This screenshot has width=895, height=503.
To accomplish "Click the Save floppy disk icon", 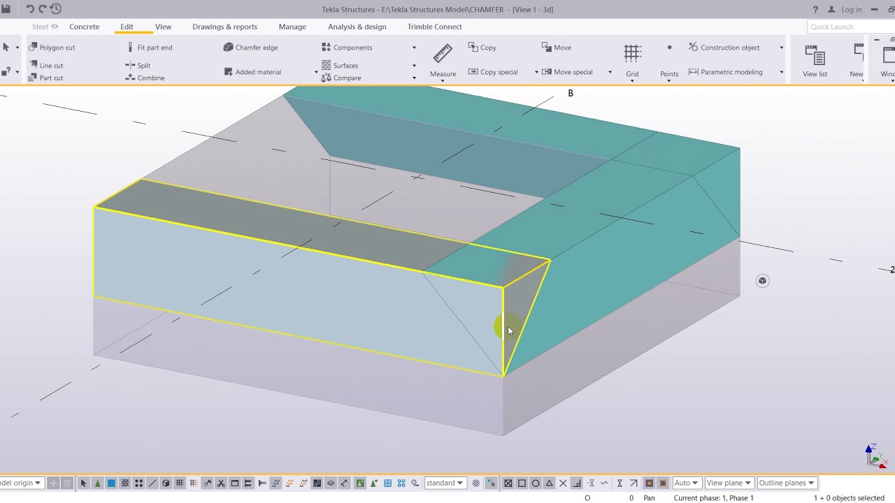I will [x=6, y=9].
